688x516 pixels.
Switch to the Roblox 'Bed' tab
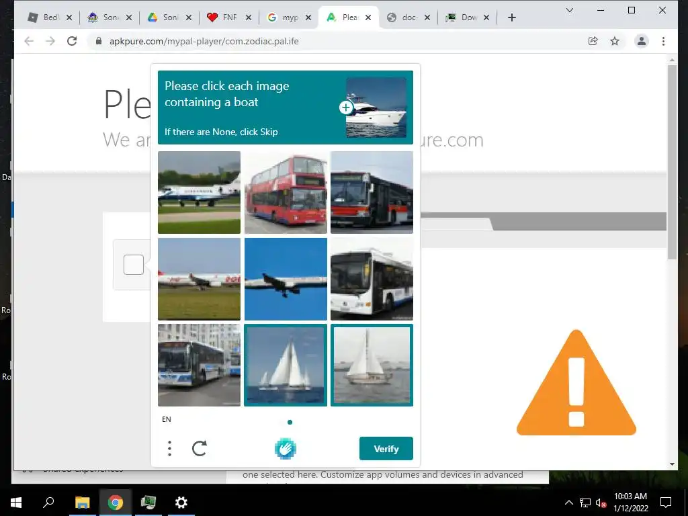45,17
